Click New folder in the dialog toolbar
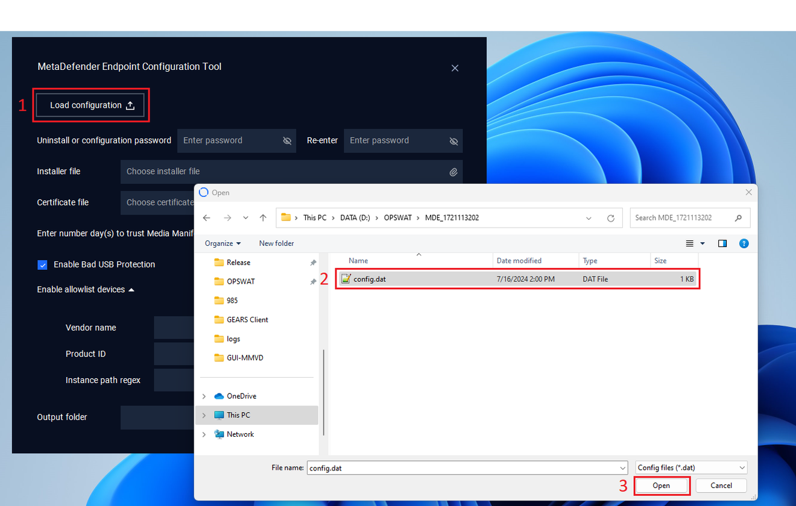The height and width of the screenshot is (506, 796). pyautogui.click(x=277, y=243)
